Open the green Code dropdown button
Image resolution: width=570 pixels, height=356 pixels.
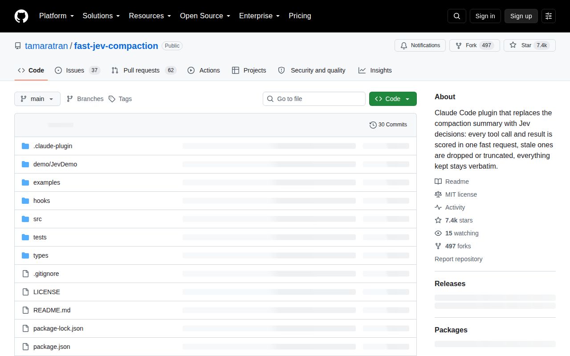click(x=393, y=99)
